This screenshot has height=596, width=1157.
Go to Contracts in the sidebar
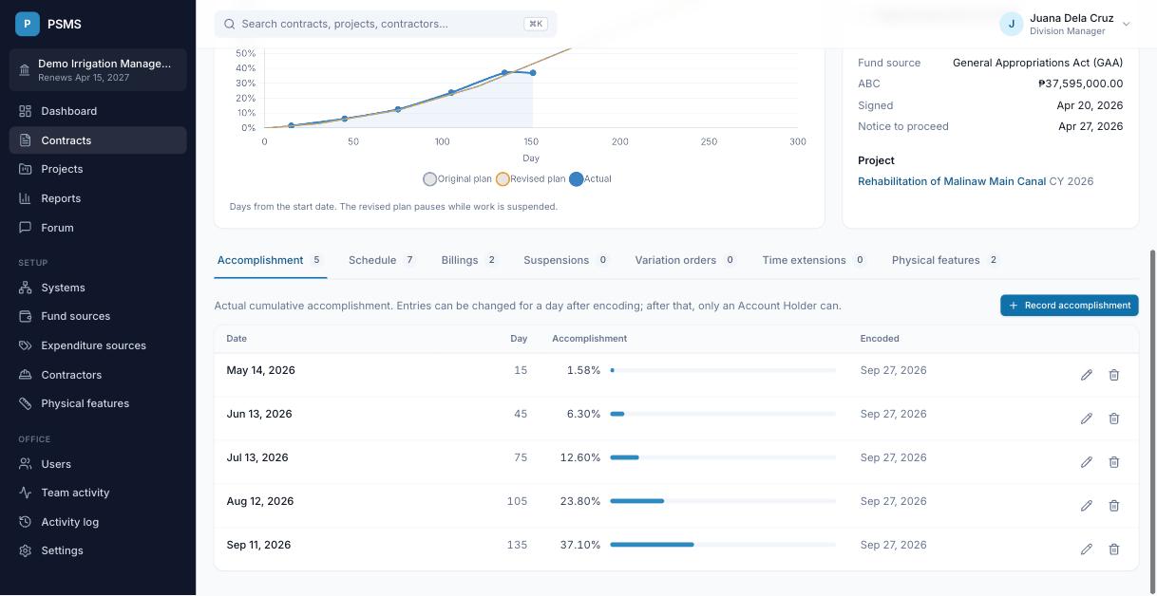[x=98, y=140]
